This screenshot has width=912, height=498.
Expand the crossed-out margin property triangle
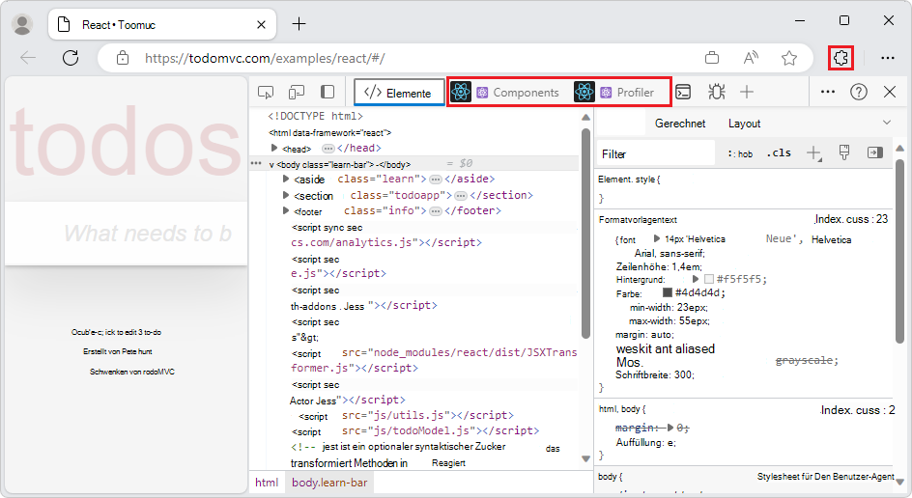tap(670, 428)
